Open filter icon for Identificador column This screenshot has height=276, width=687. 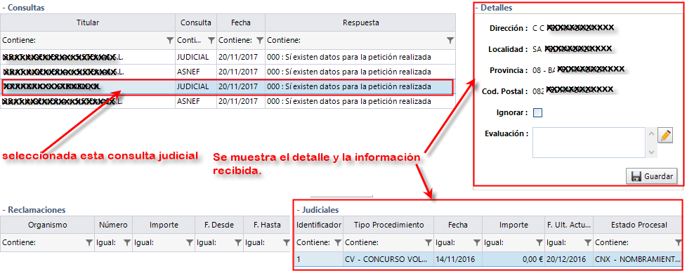pos(338,242)
